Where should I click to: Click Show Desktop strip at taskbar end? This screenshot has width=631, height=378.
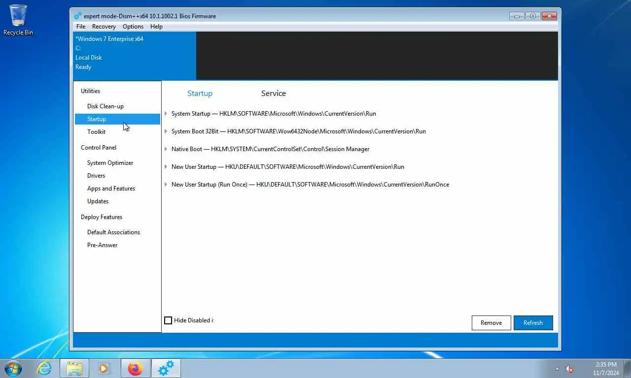point(628,368)
